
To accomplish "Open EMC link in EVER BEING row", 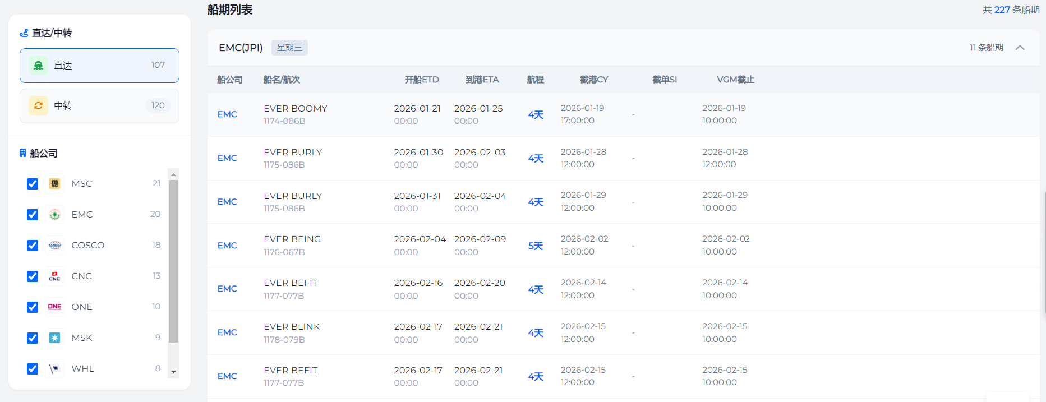I will [x=227, y=246].
